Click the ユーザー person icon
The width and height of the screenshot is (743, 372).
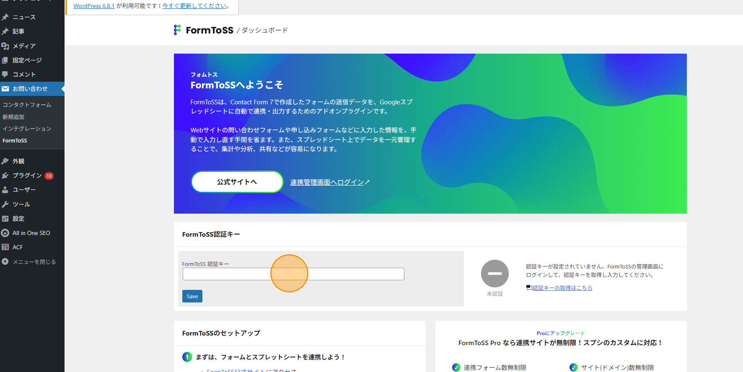[x=5, y=190]
